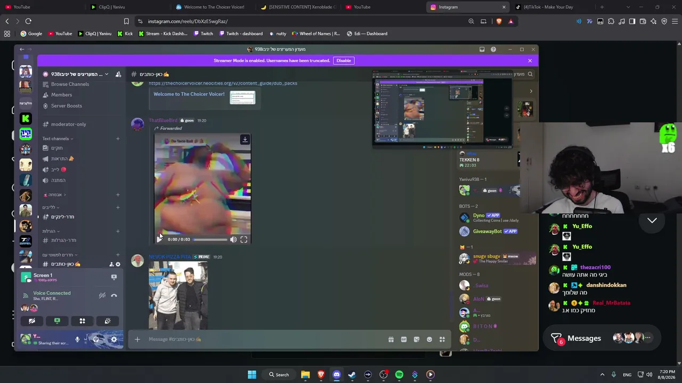Collapse the ללייבים channel category
The image size is (682, 383).
[x=51, y=207]
